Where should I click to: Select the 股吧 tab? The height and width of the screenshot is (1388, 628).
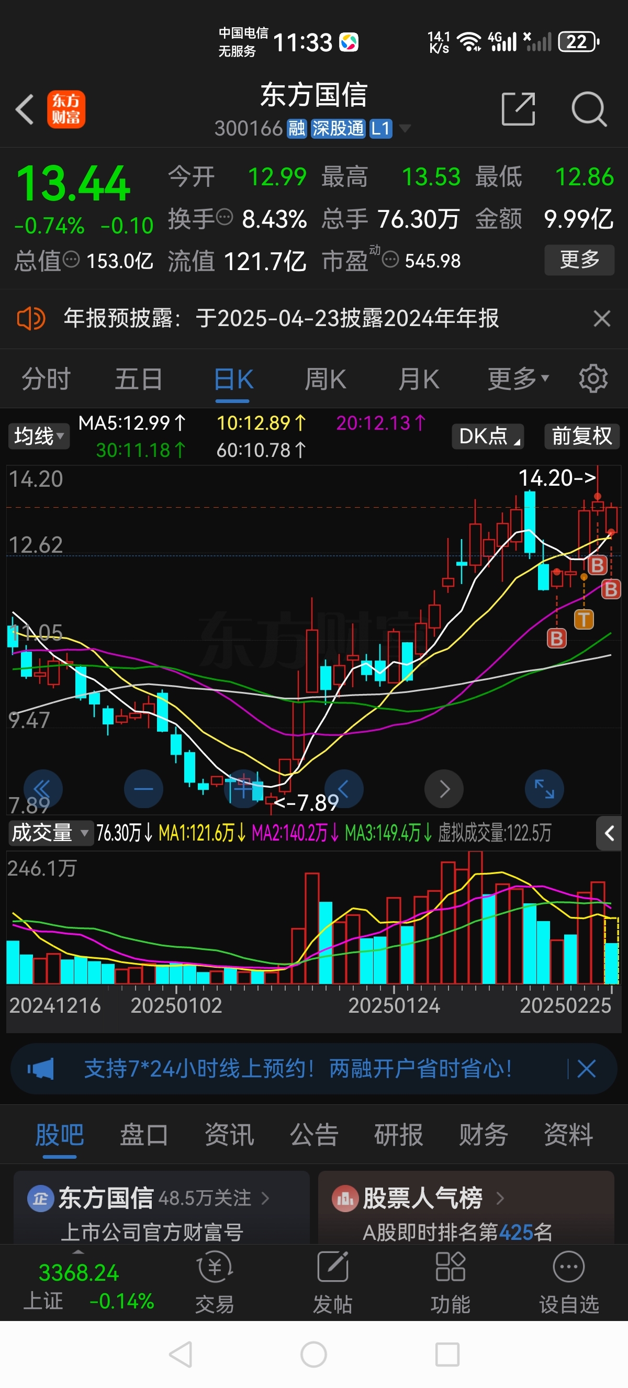point(59,1135)
